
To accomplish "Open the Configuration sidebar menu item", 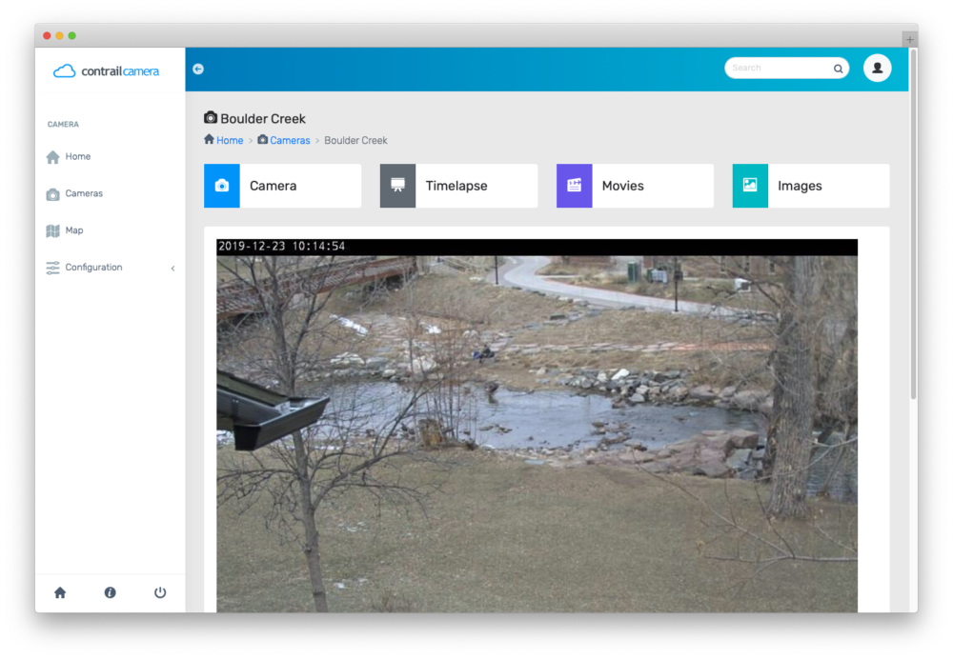I will pyautogui.click(x=110, y=268).
